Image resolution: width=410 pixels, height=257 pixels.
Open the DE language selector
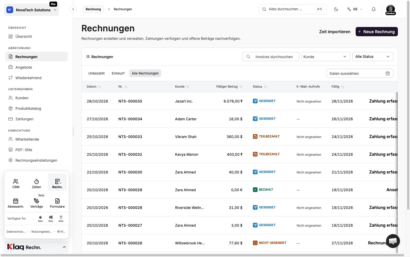click(x=355, y=9)
